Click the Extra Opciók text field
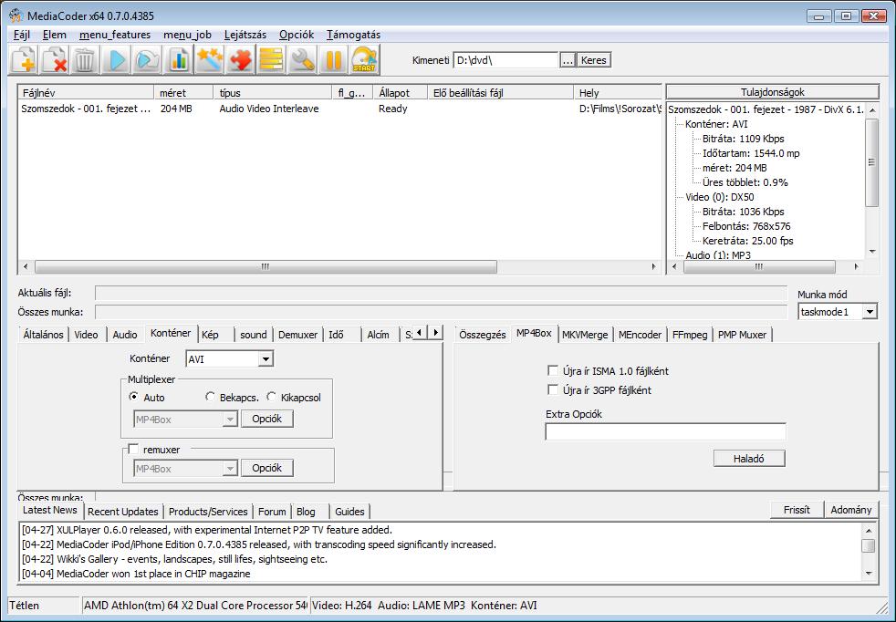Screen dimensions: 896x622 [x=666, y=431]
